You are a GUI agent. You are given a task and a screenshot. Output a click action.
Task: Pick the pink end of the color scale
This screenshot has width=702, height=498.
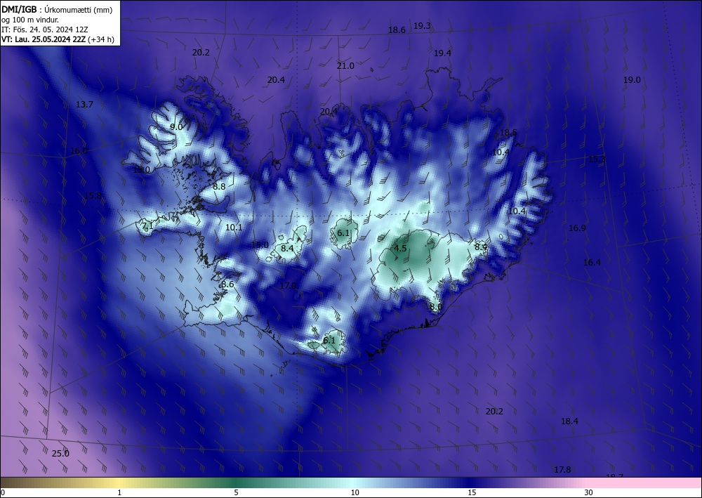(644, 483)
